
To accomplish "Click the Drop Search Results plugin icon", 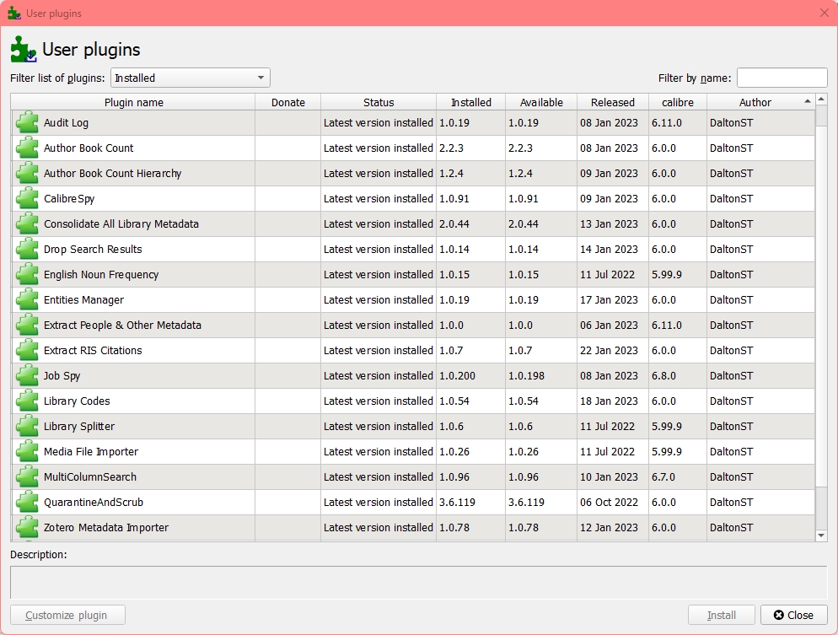I will point(27,249).
